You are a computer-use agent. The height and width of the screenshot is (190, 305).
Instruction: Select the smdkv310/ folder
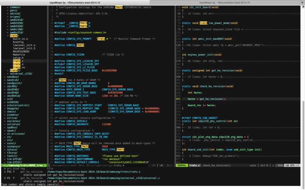coord(16,33)
